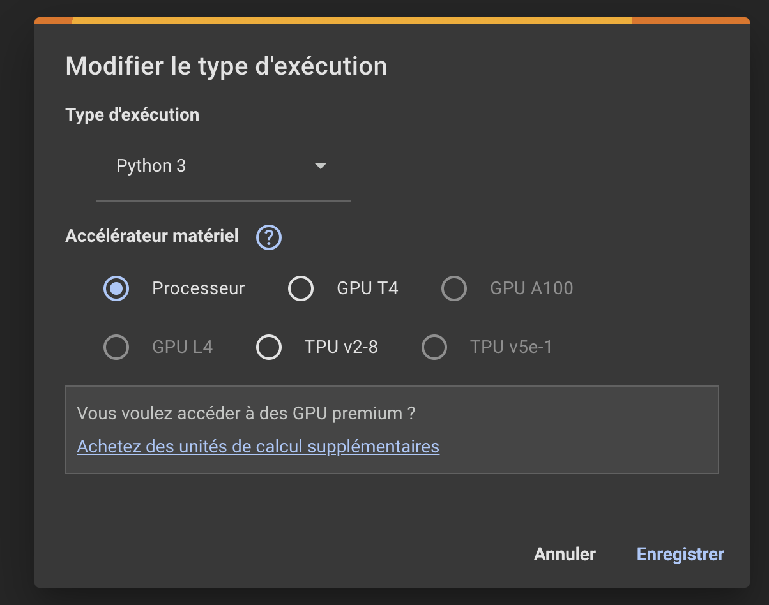Enable the GPU T4 accelerator
The image size is (769, 605).
(x=301, y=288)
